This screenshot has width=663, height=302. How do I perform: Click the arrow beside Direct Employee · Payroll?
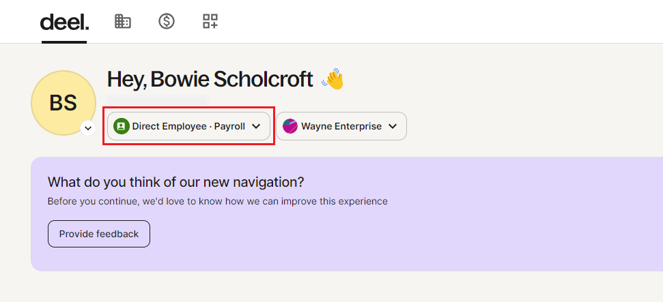tap(256, 126)
